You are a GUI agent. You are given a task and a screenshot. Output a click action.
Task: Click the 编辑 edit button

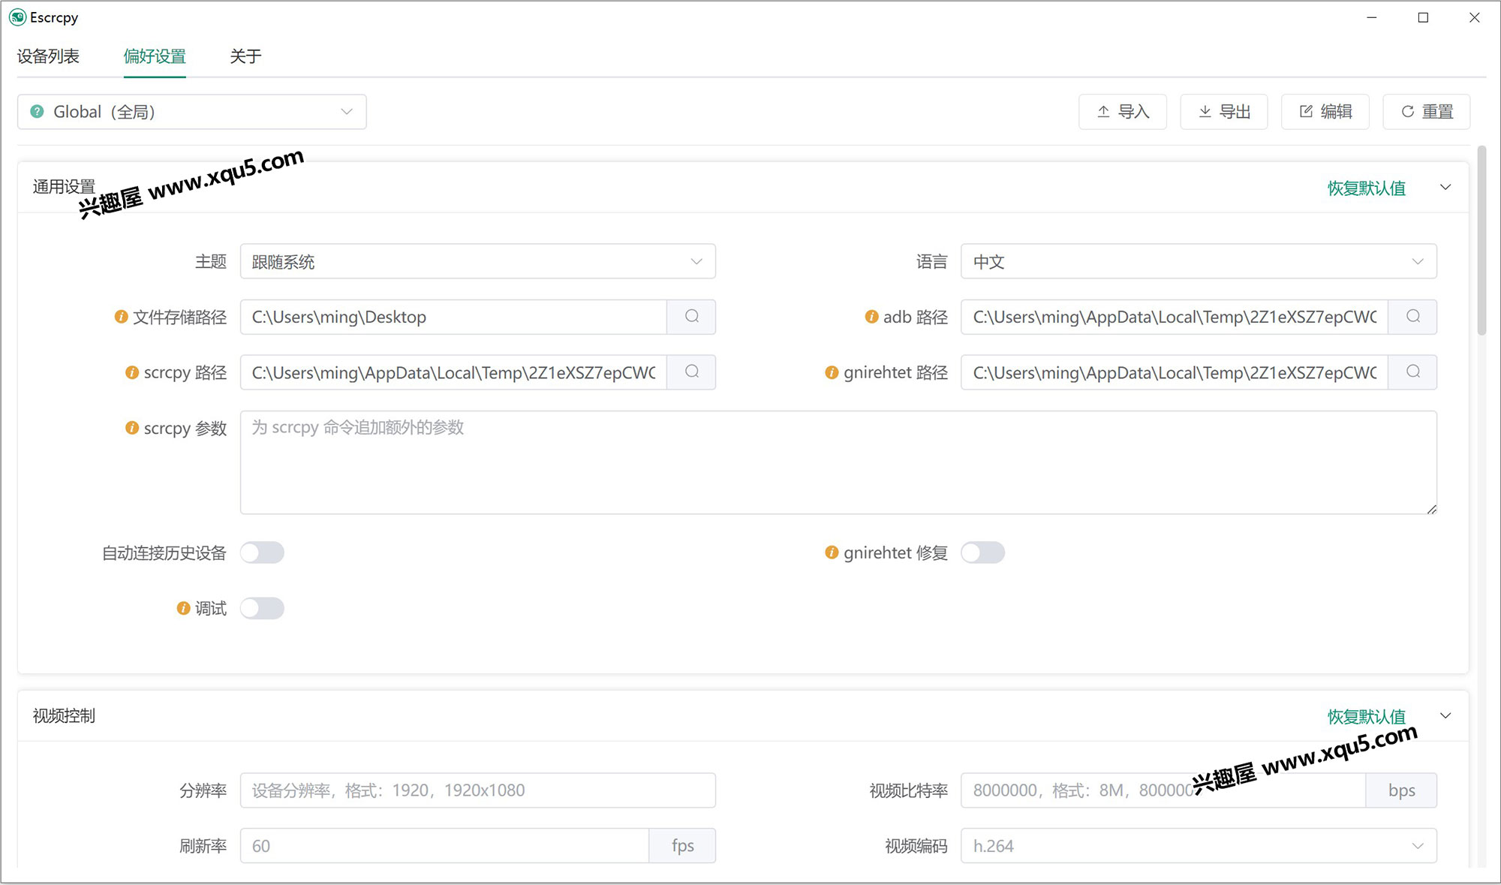(1325, 112)
